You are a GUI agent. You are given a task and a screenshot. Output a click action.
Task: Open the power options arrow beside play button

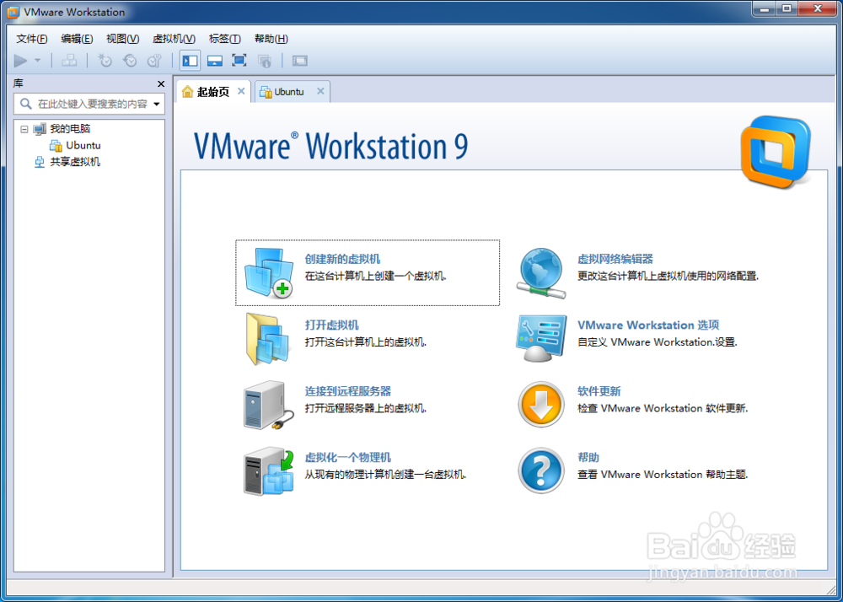pyautogui.click(x=38, y=61)
